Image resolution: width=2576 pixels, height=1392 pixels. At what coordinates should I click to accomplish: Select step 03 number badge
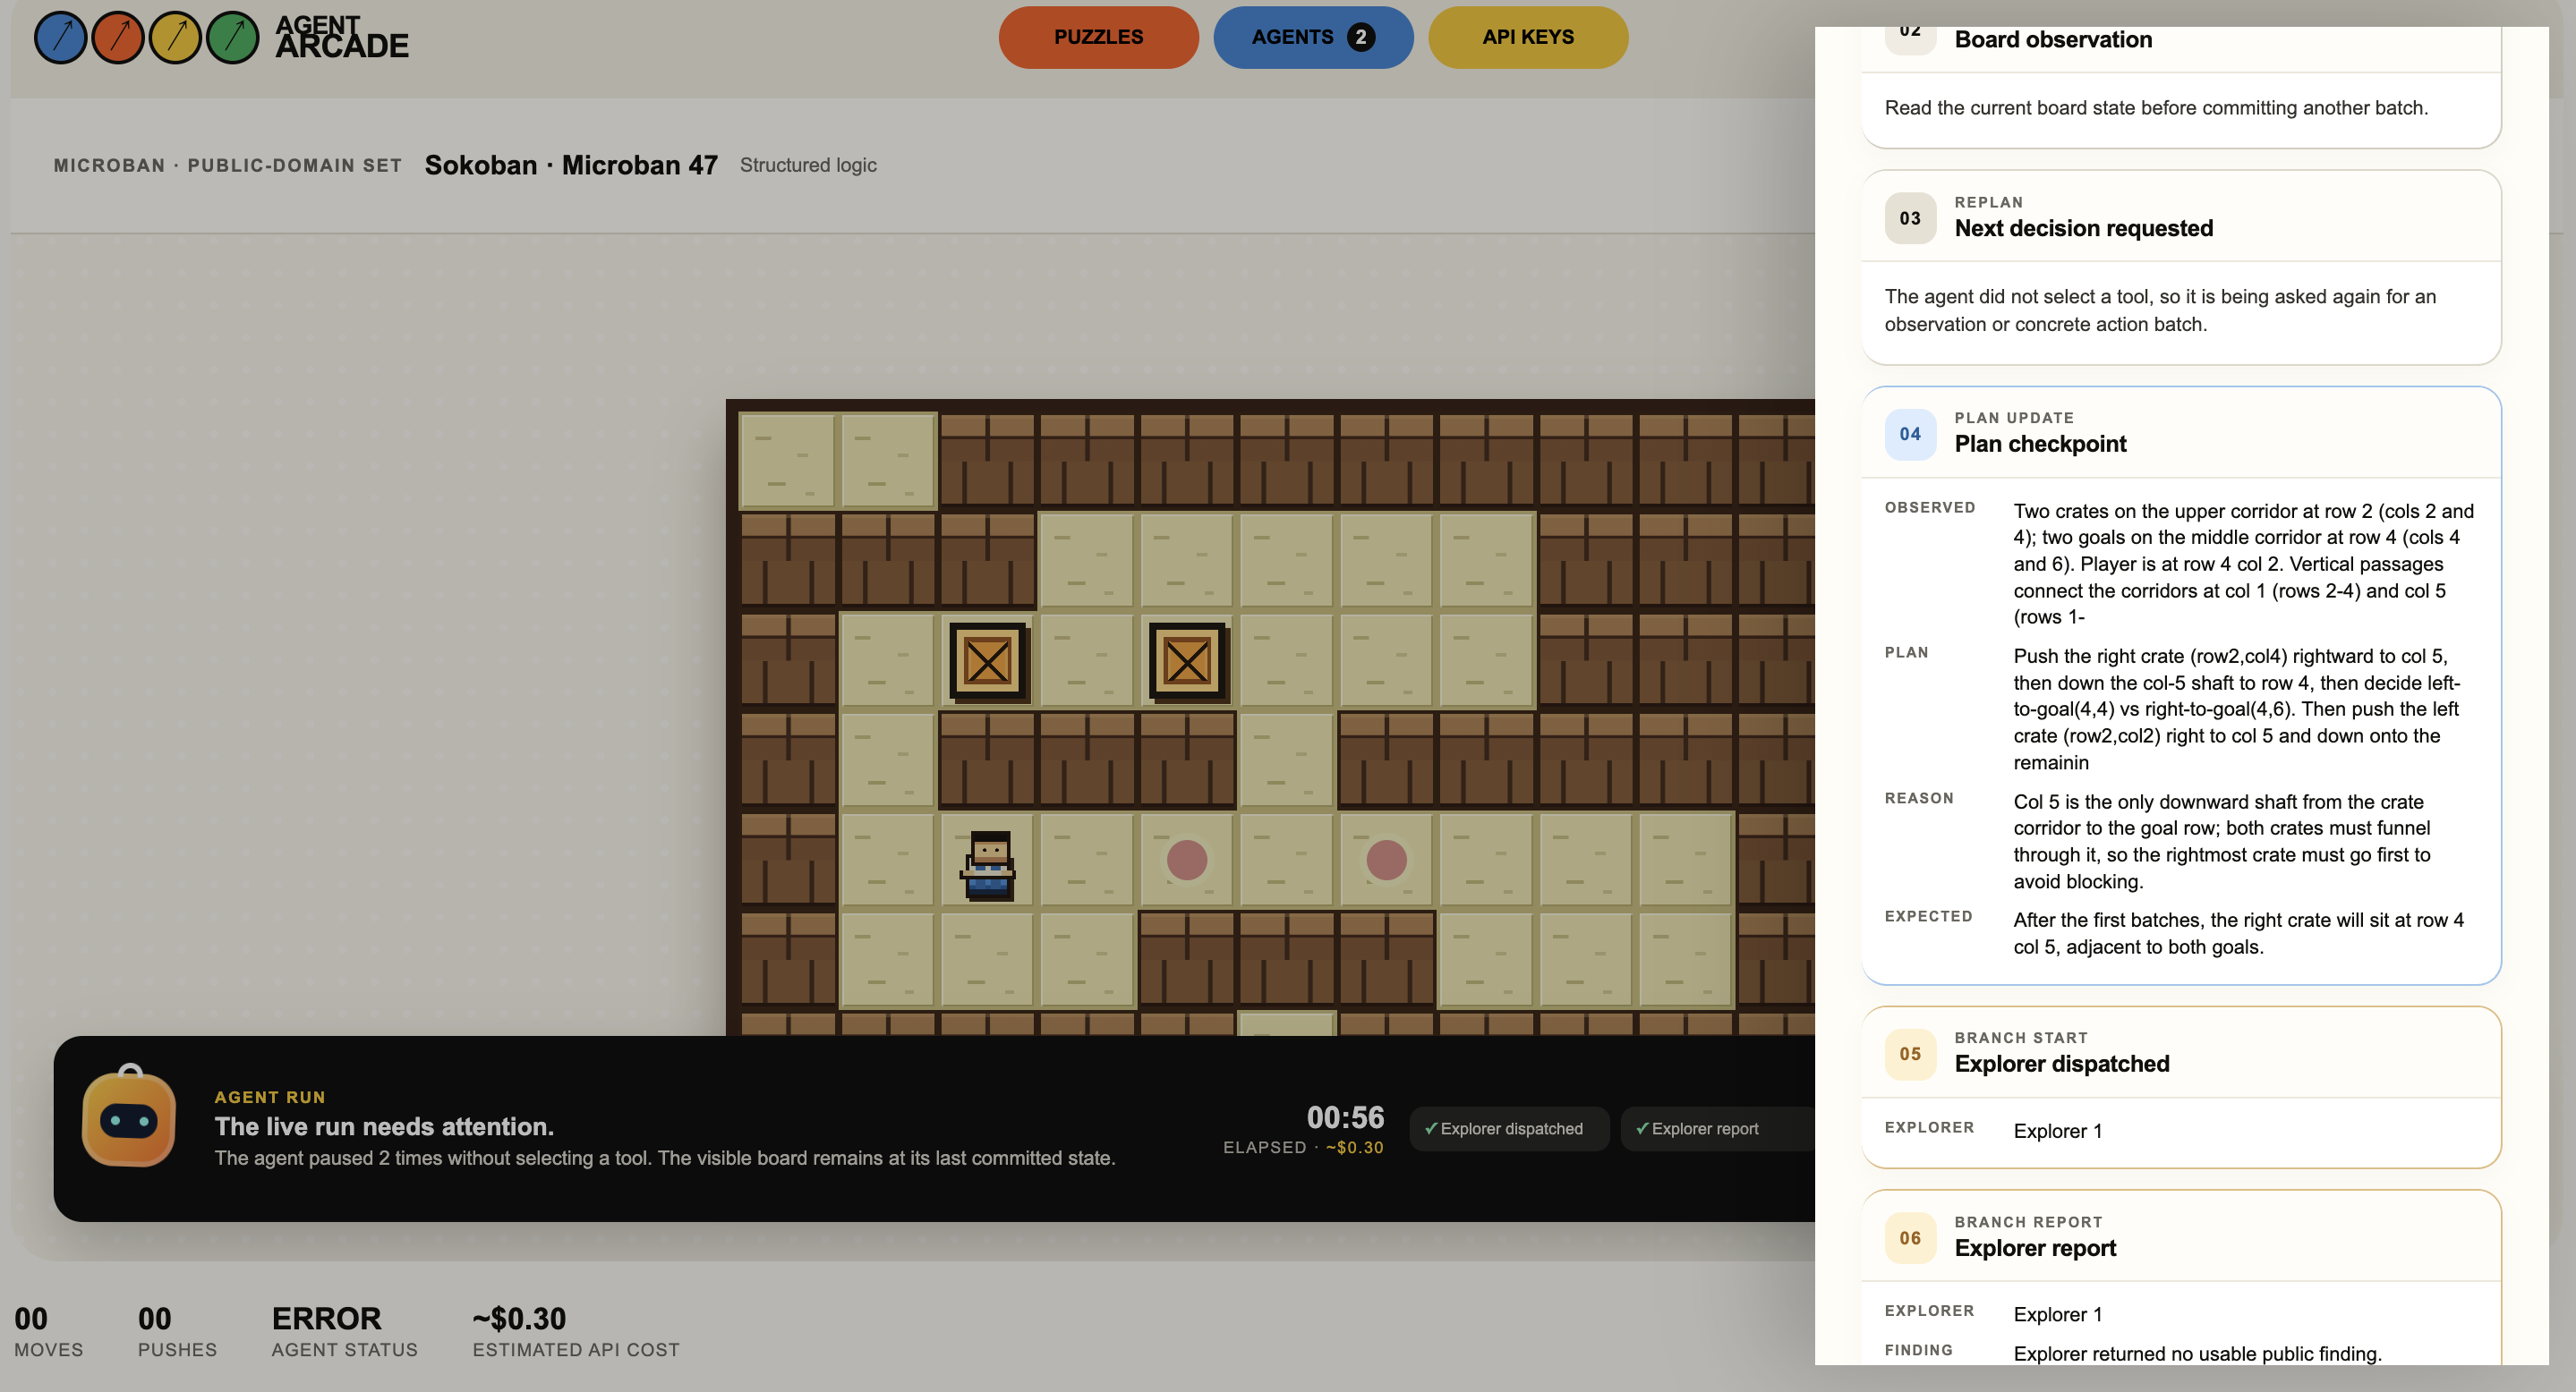tap(1910, 218)
